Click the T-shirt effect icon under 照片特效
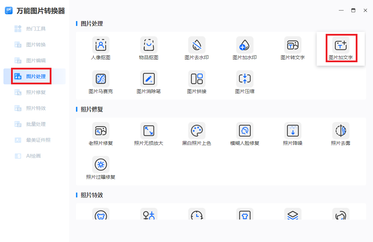Screen dimensions: 373x242 (245, 214)
